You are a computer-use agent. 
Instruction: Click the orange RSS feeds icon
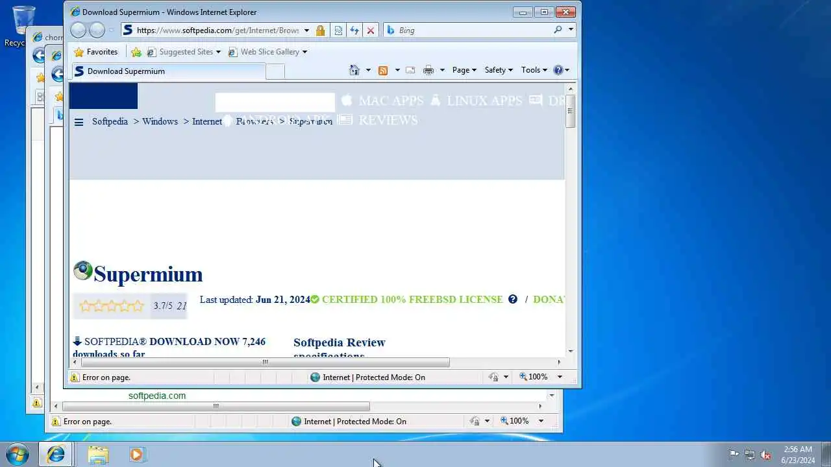click(x=383, y=70)
